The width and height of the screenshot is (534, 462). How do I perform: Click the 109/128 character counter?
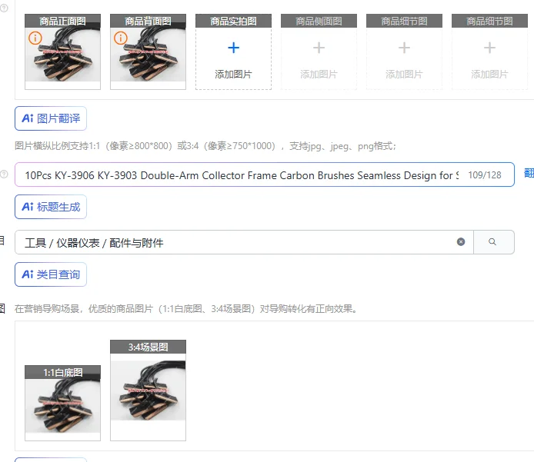point(484,175)
